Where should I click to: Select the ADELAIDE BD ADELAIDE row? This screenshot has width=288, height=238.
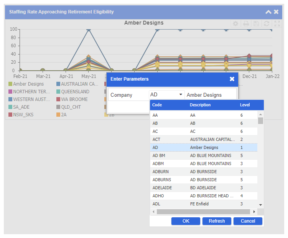point(204,188)
